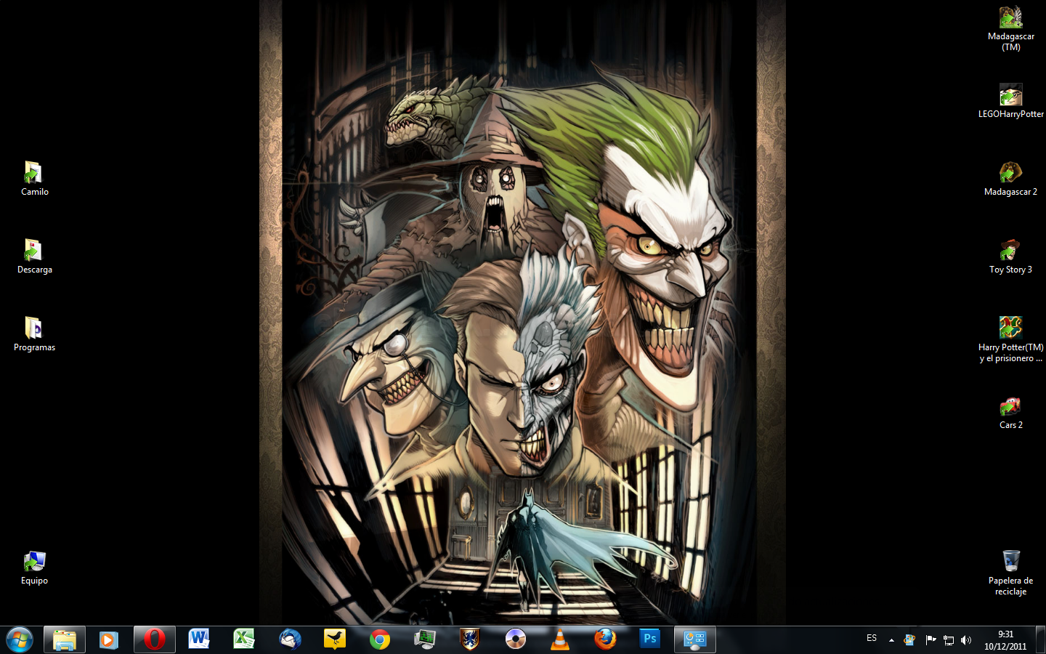This screenshot has height=654, width=1046.
Task: Launch VLC media player from taskbar
Action: (x=559, y=639)
